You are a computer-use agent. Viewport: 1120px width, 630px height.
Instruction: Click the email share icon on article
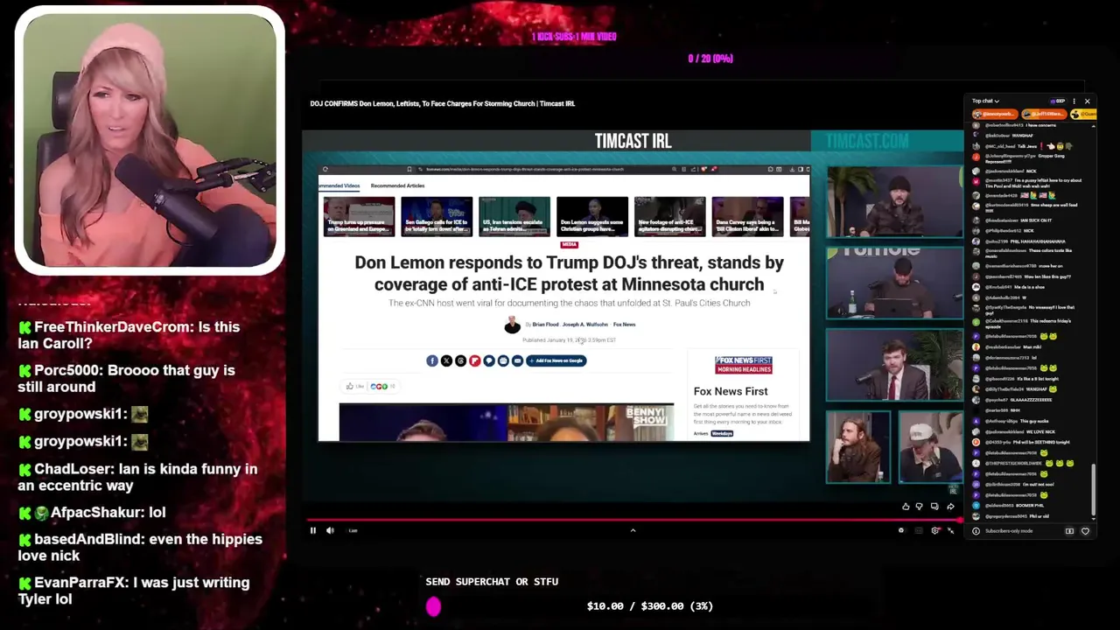tap(517, 360)
